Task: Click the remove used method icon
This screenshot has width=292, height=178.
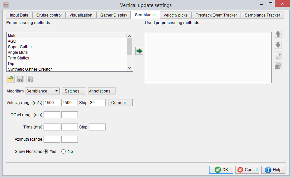Action: 278,66
